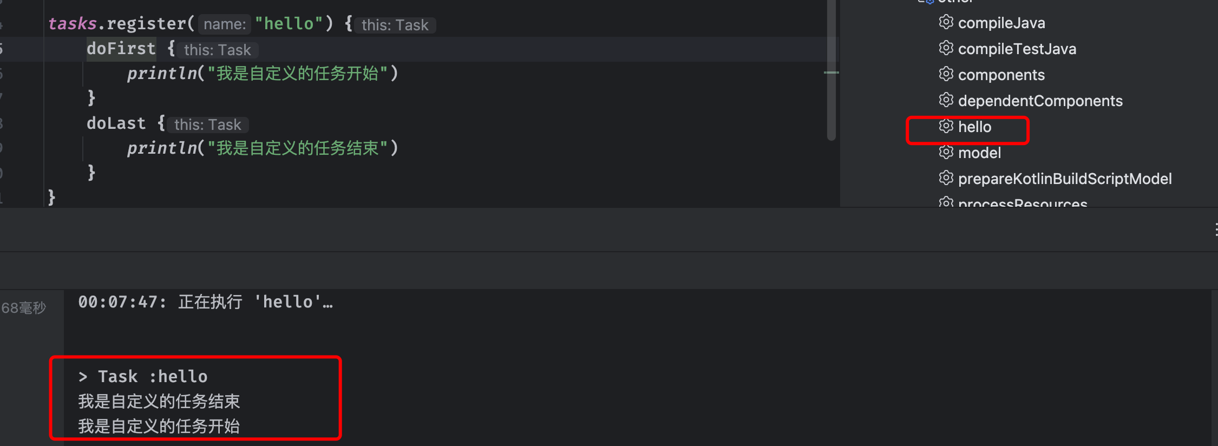The image size is (1218, 446).
Task: Click the "hello" string in tasks.register
Action: pos(289,24)
